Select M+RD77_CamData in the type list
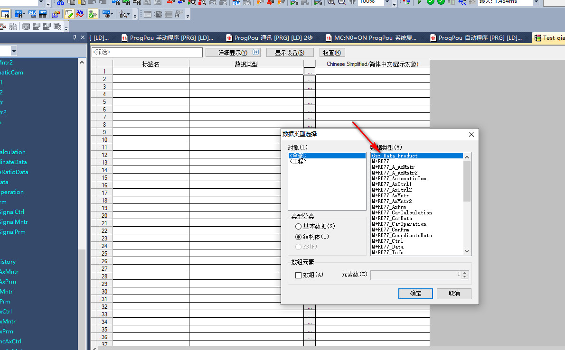 pos(392,218)
